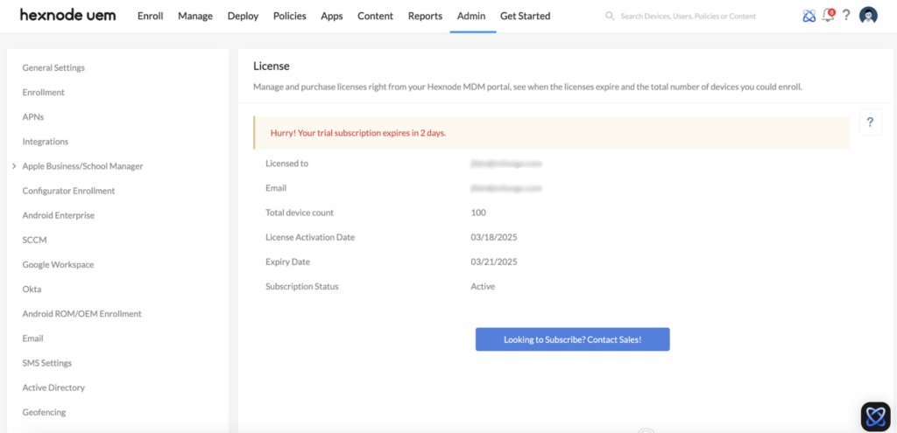Viewport: 897px width, 433px height.
Task: Open the chat widget at bottom right
Action: tap(876, 416)
